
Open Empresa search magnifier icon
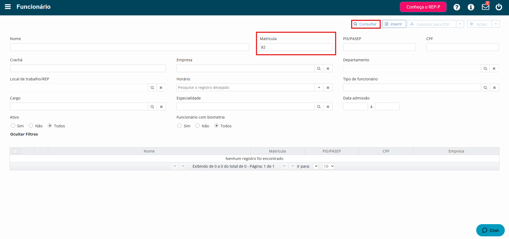click(x=319, y=68)
